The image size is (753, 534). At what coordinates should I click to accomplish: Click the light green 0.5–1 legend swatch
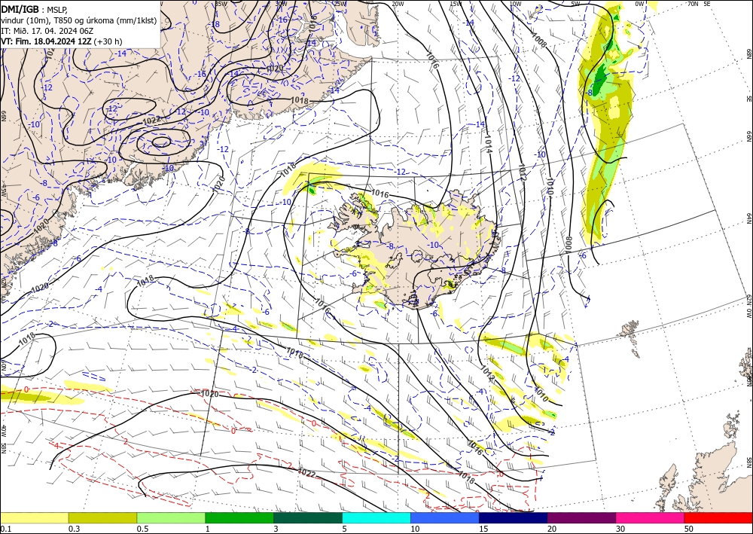(171, 517)
